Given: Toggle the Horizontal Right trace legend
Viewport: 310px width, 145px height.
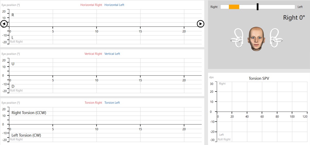Looking at the screenshot, I should (91, 5).
